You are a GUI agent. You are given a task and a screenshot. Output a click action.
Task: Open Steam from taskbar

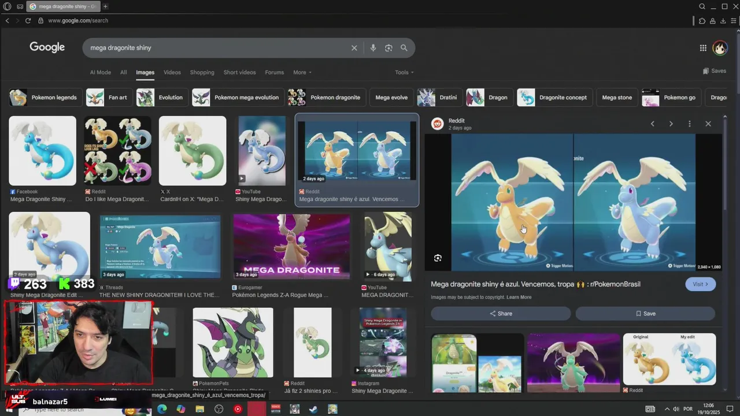313,409
